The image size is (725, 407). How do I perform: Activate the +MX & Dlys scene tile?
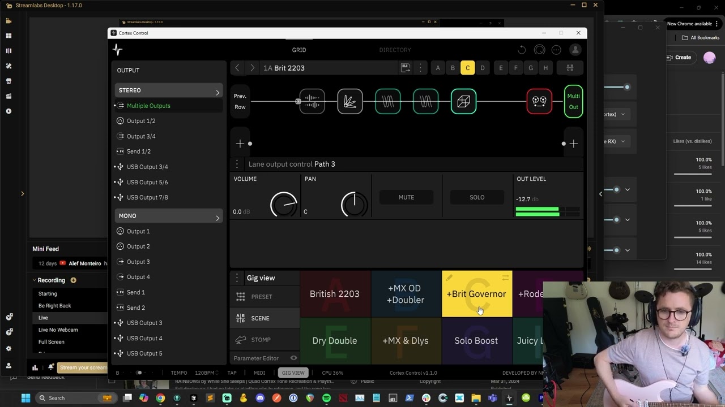406,341
